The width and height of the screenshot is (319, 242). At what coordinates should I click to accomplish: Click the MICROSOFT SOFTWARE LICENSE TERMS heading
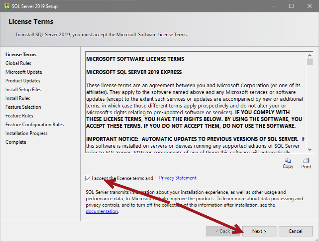click(x=135, y=59)
